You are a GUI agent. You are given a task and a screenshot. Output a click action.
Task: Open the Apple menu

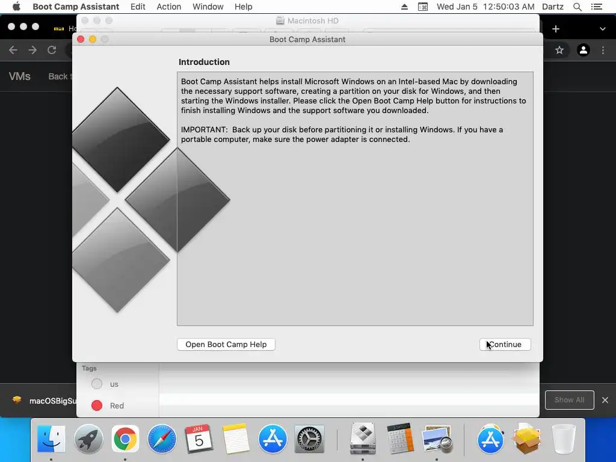pyautogui.click(x=16, y=7)
